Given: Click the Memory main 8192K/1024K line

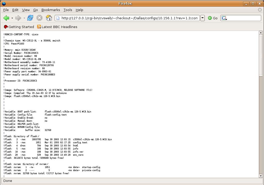Looking at the screenshot, I should click(20, 50).
